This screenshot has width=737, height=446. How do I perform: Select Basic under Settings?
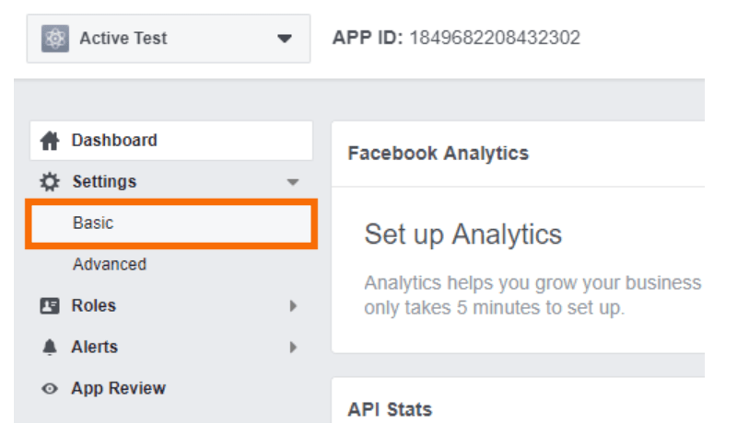[171, 223]
